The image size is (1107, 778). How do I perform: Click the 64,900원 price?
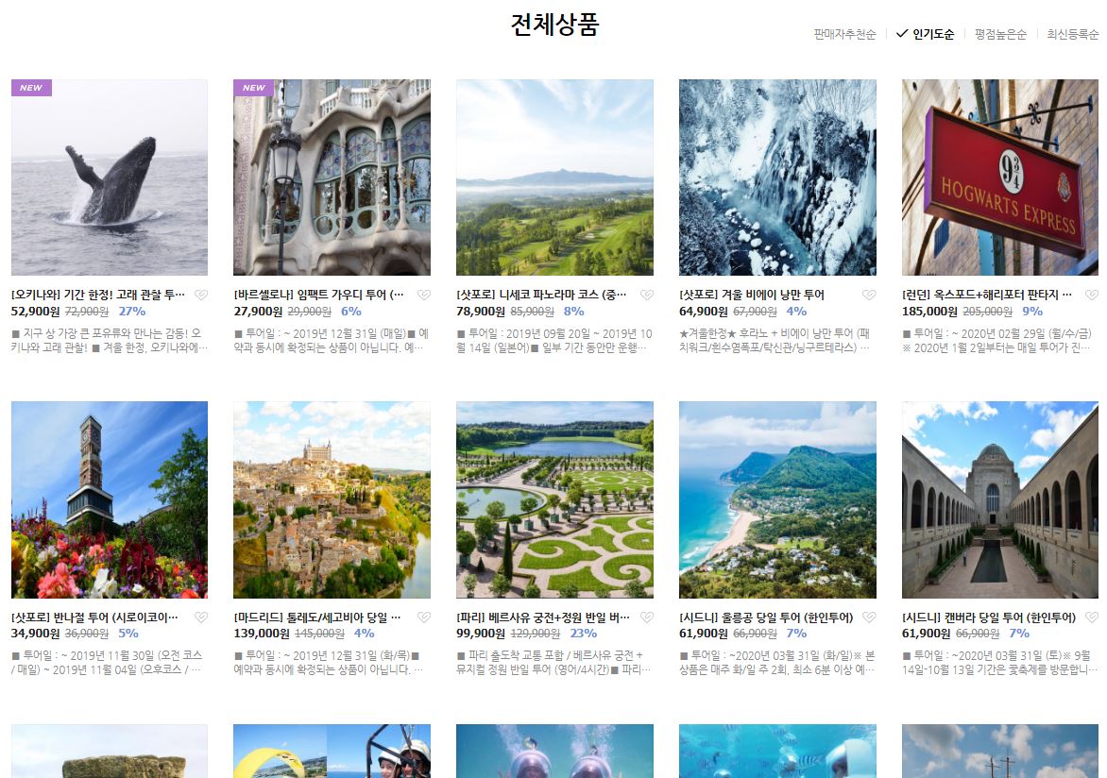[703, 312]
